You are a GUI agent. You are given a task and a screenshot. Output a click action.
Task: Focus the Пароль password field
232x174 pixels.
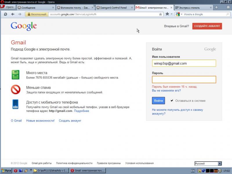184,79
